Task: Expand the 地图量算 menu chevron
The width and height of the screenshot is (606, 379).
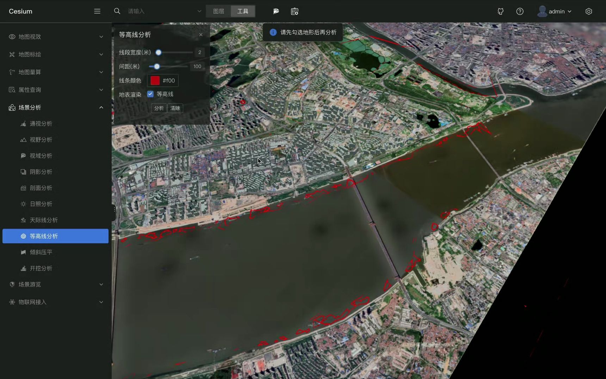Action: (101, 72)
